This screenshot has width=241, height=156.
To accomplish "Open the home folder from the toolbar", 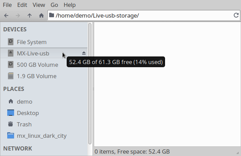I will 41,15.
